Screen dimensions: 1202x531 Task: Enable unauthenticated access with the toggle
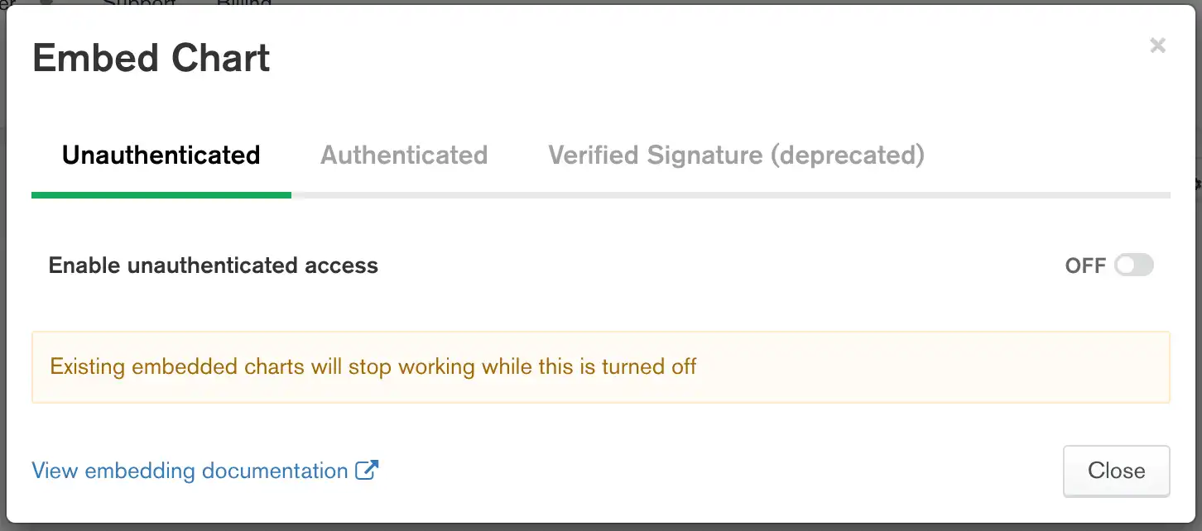point(1134,265)
